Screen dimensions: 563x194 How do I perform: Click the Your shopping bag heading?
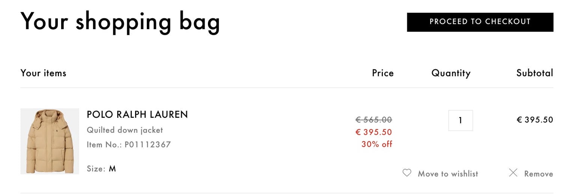[x=120, y=22]
